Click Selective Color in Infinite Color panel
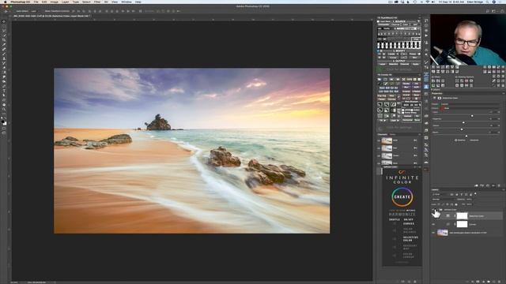The image size is (506, 284). [410, 238]
